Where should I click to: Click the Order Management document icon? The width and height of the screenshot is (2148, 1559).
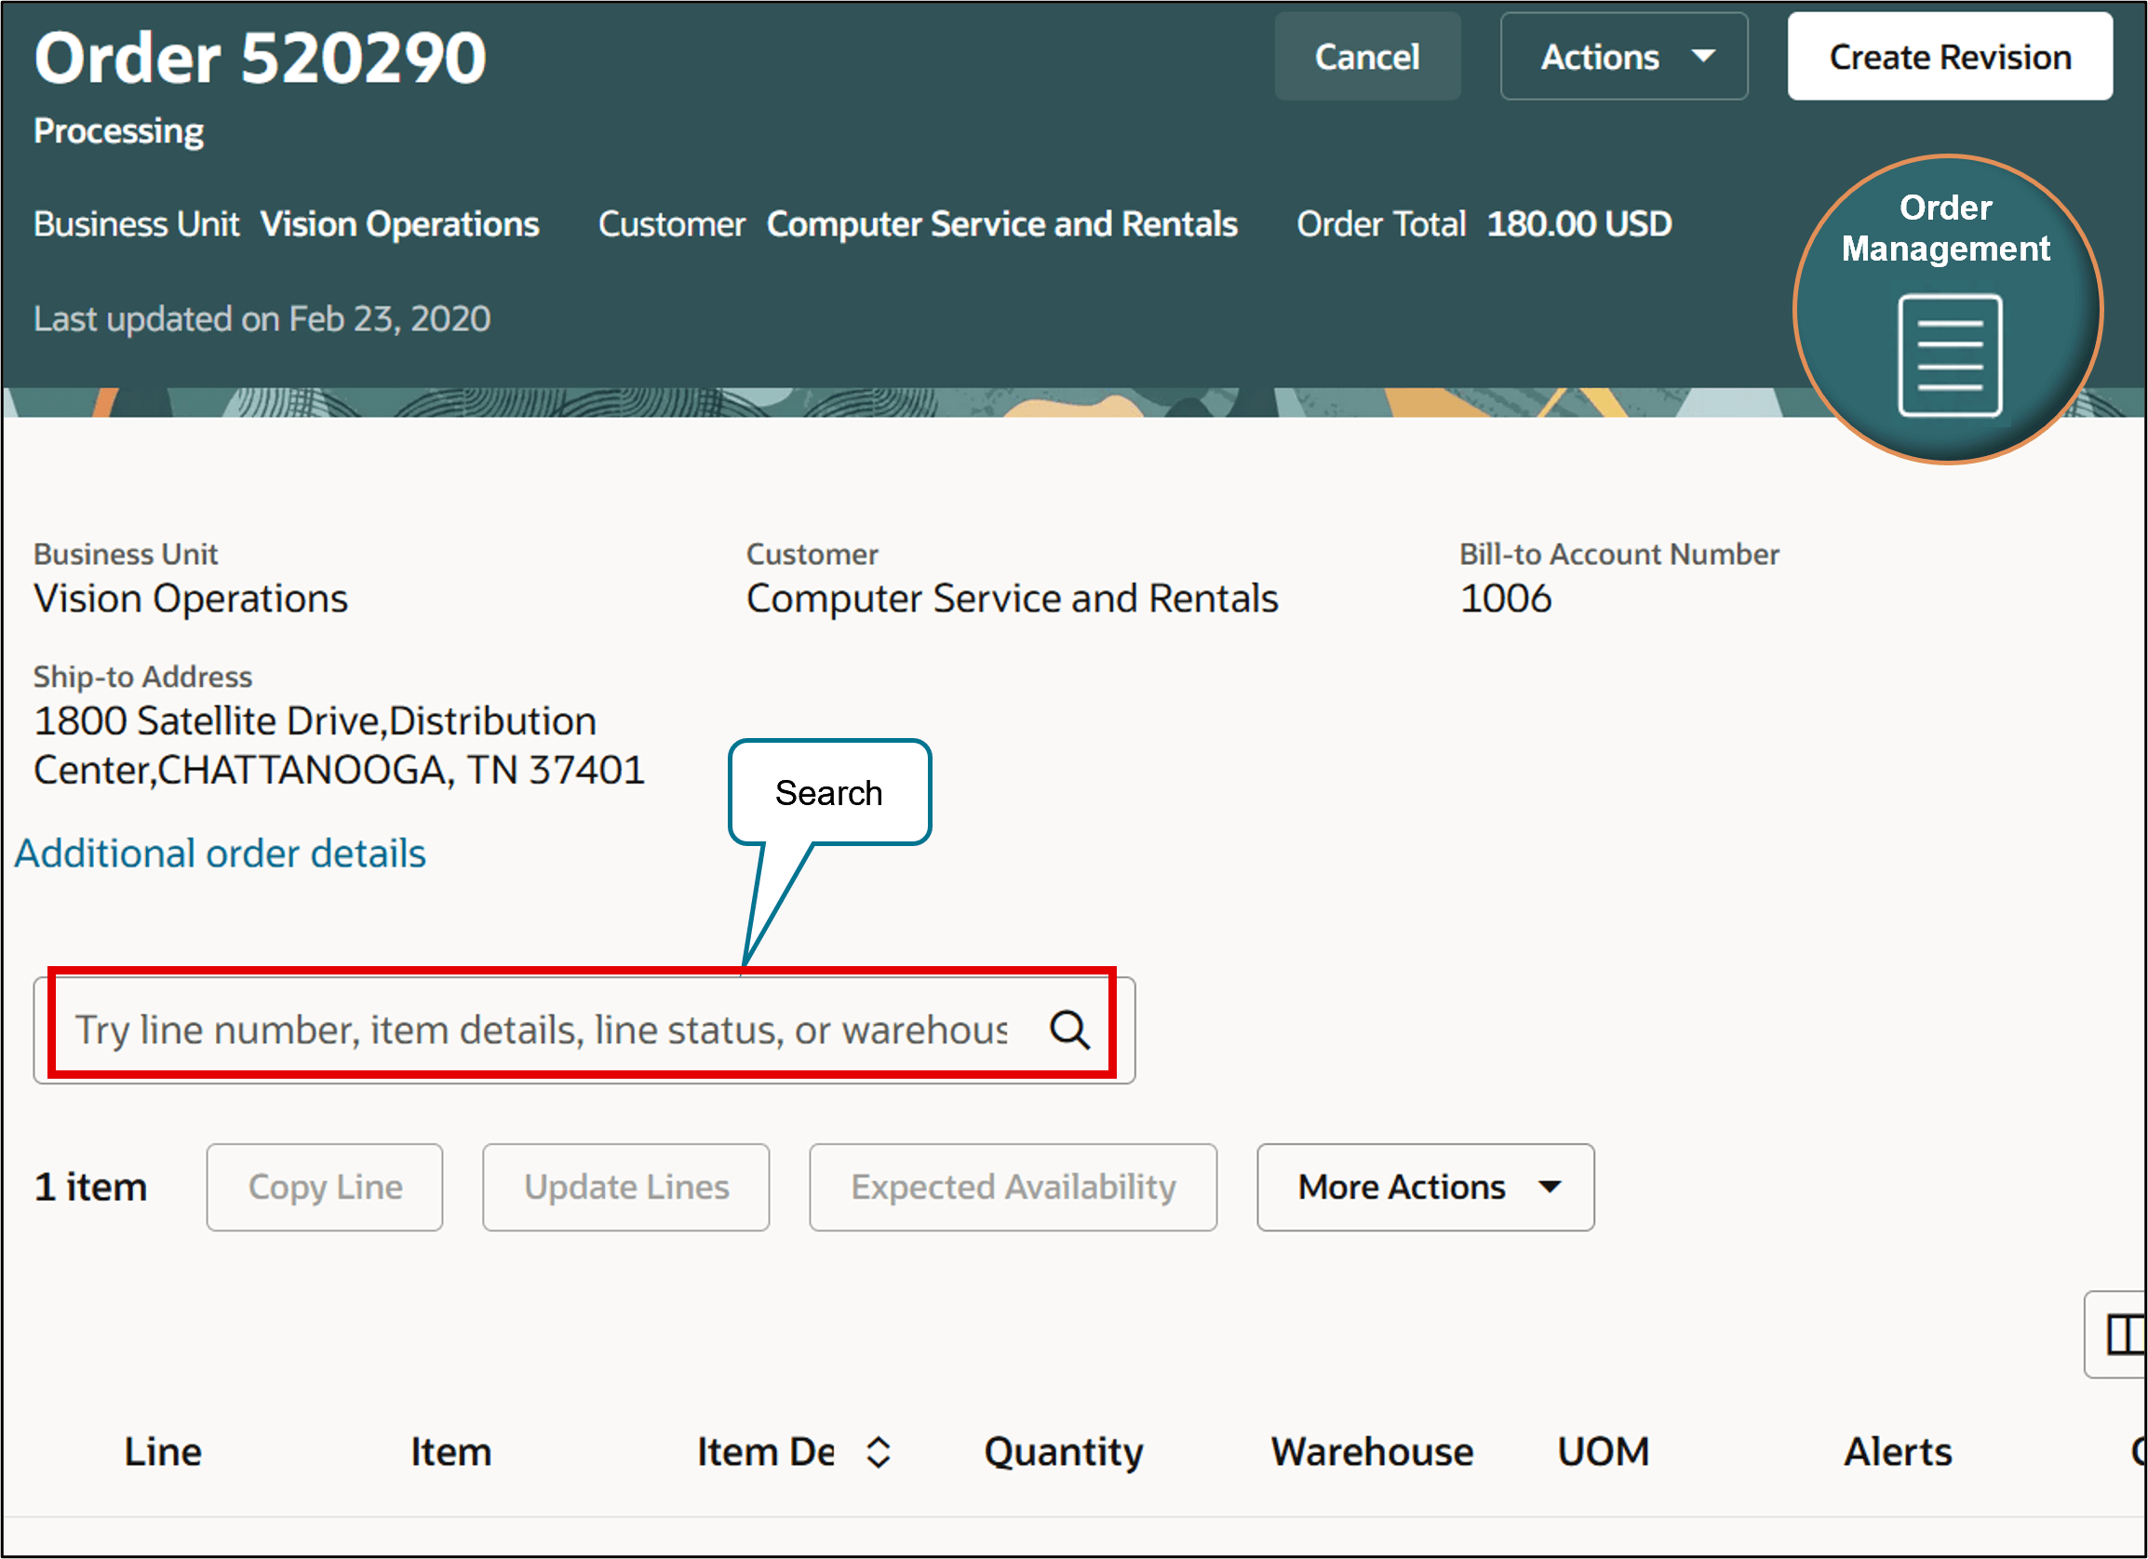click(1949, 356)
